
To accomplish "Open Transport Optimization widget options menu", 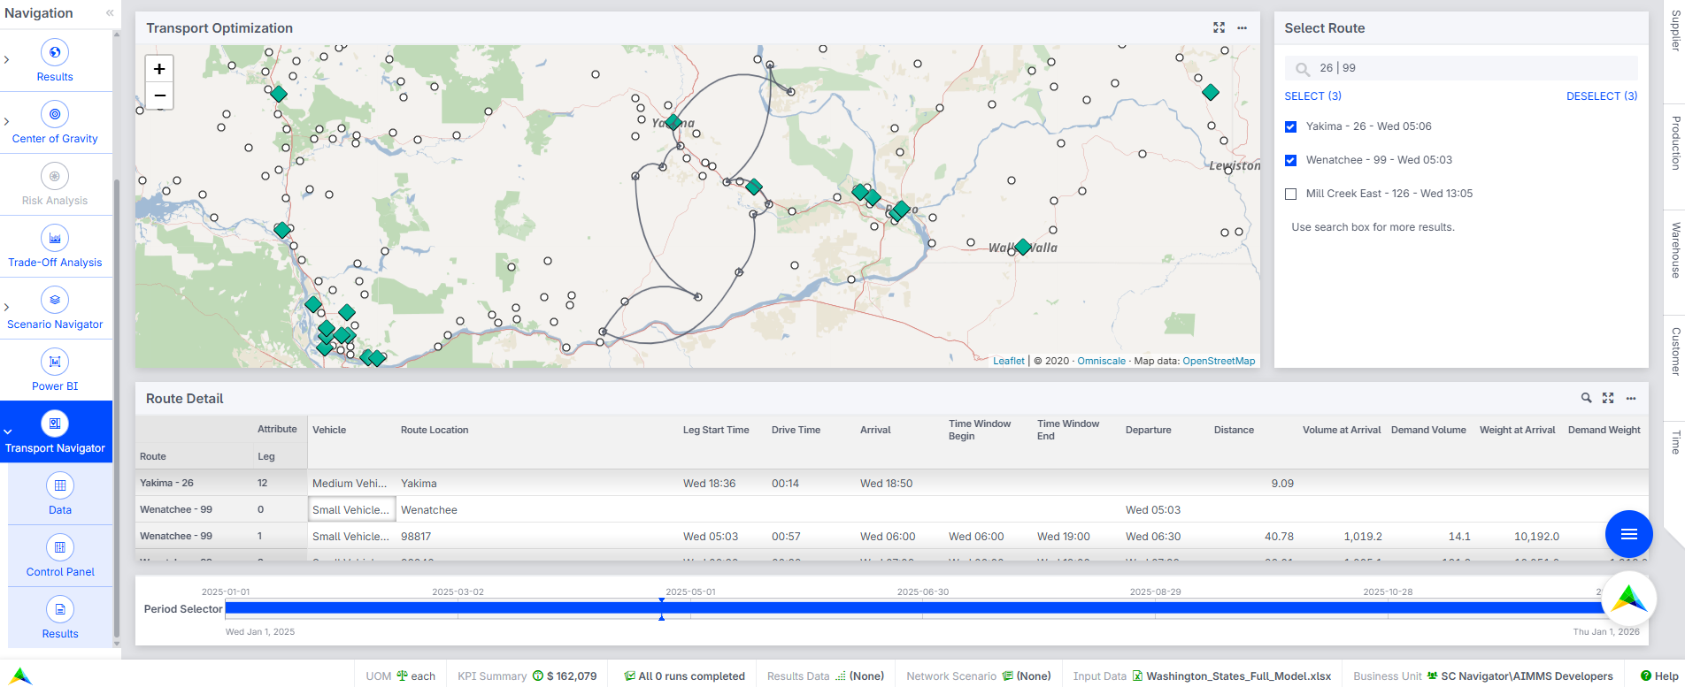I will click(1243, 28).
